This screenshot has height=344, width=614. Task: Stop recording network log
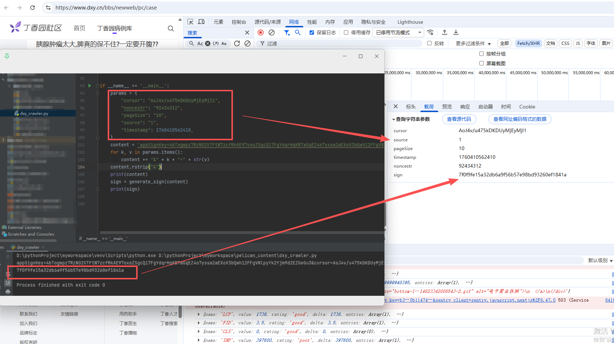point(261,33)
